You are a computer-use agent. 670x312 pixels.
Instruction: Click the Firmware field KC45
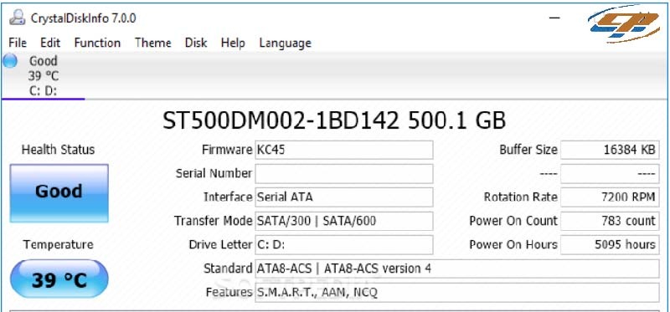click(344, 150)
